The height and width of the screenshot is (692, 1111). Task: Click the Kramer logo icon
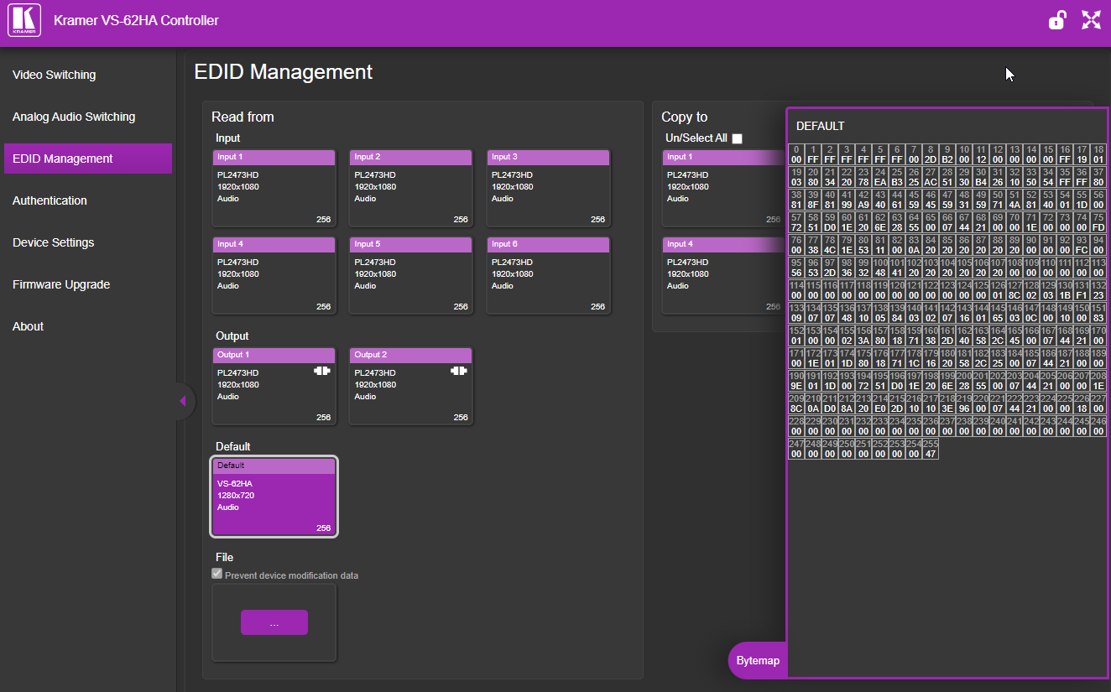[24, 20]
